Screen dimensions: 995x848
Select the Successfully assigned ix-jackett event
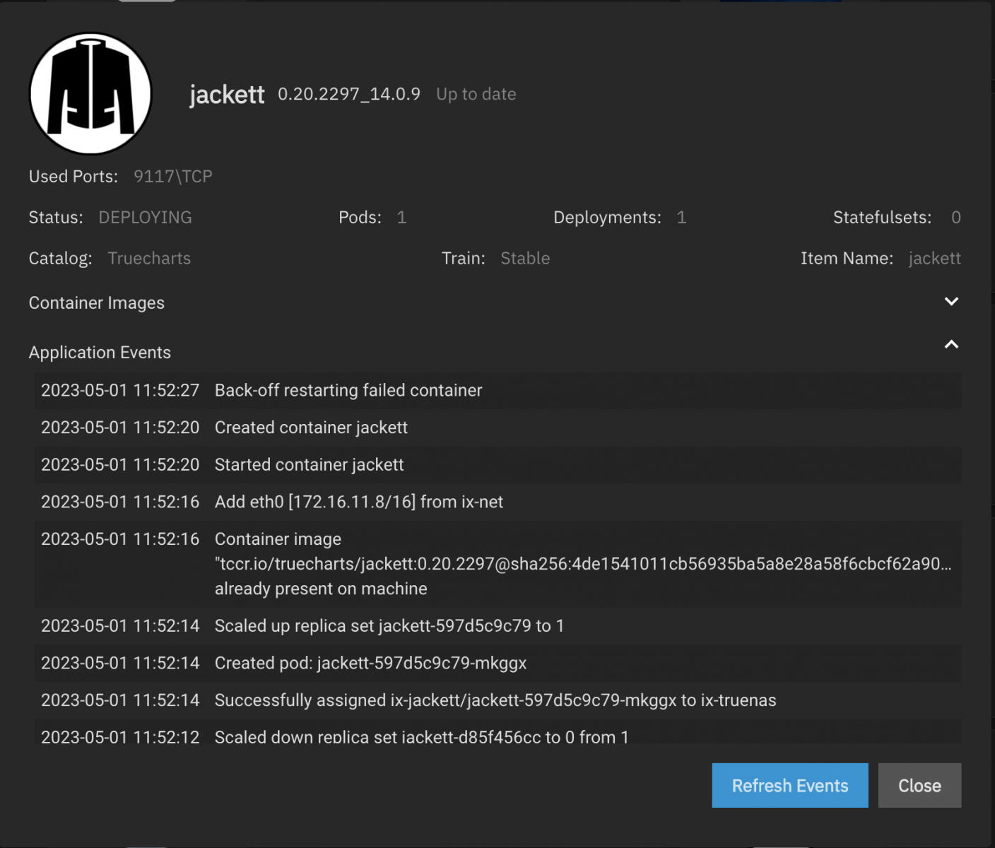point(498,700)
